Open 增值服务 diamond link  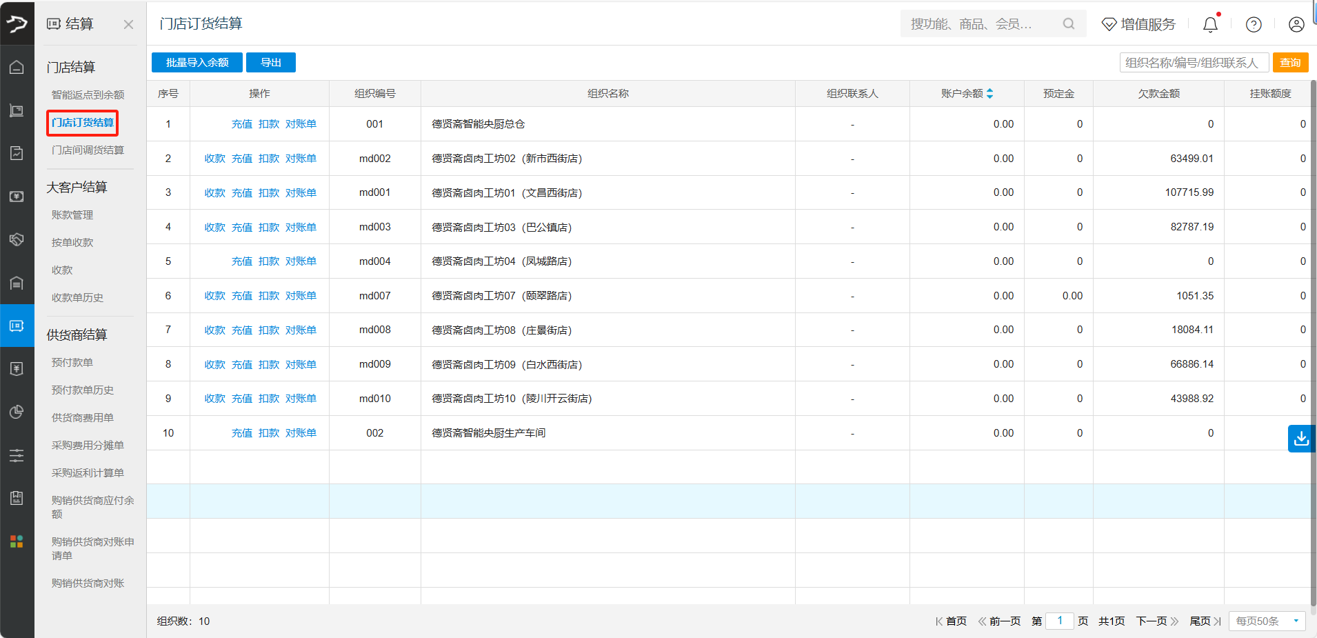coord(1138,24)
